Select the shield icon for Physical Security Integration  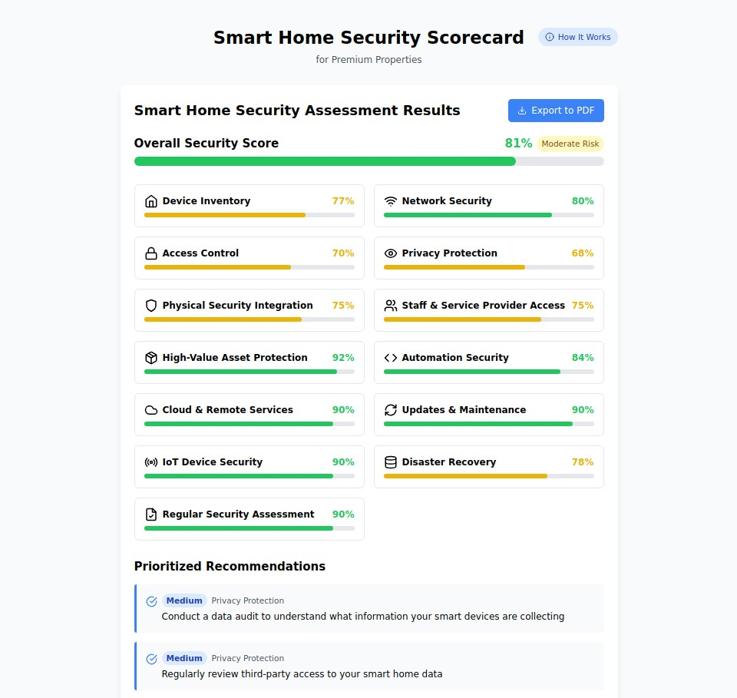pos(151,306)
